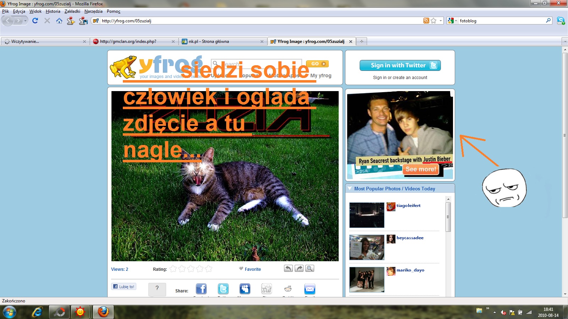Bookmark page with the star icon
The height and width of the screenshot is (319, 568).
click(x=433, y=21)
